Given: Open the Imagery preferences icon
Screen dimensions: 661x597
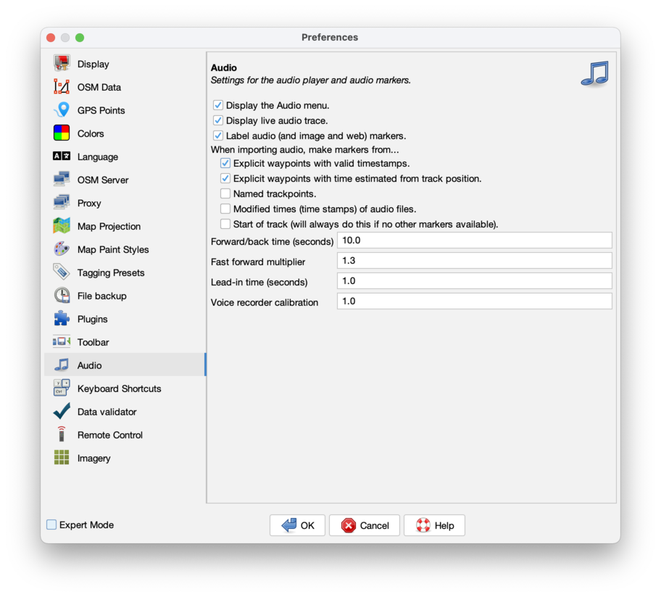Looking at the screenshot, I should click(x=62, y=458).
